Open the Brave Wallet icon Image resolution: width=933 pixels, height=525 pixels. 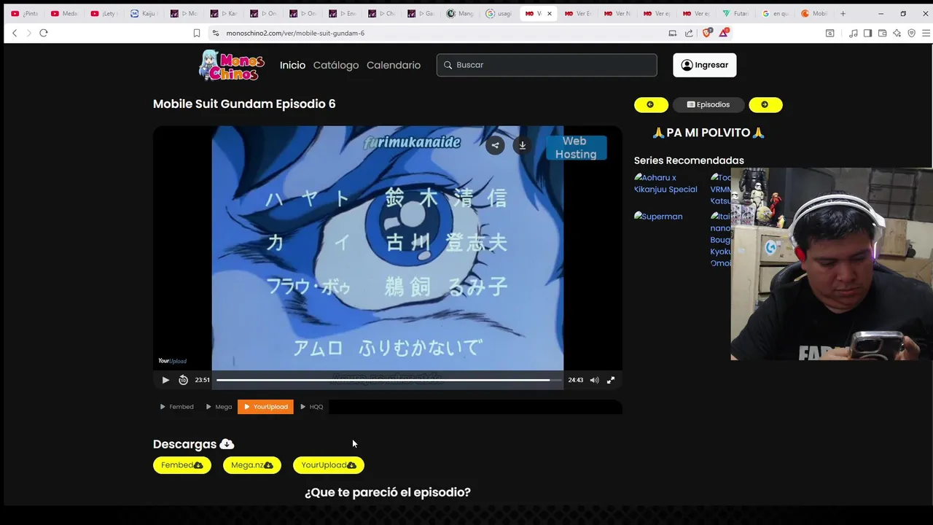tap(882, 33)
